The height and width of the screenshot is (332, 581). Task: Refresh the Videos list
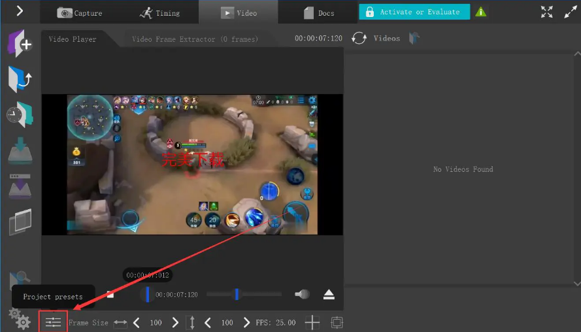click(359, 39)
